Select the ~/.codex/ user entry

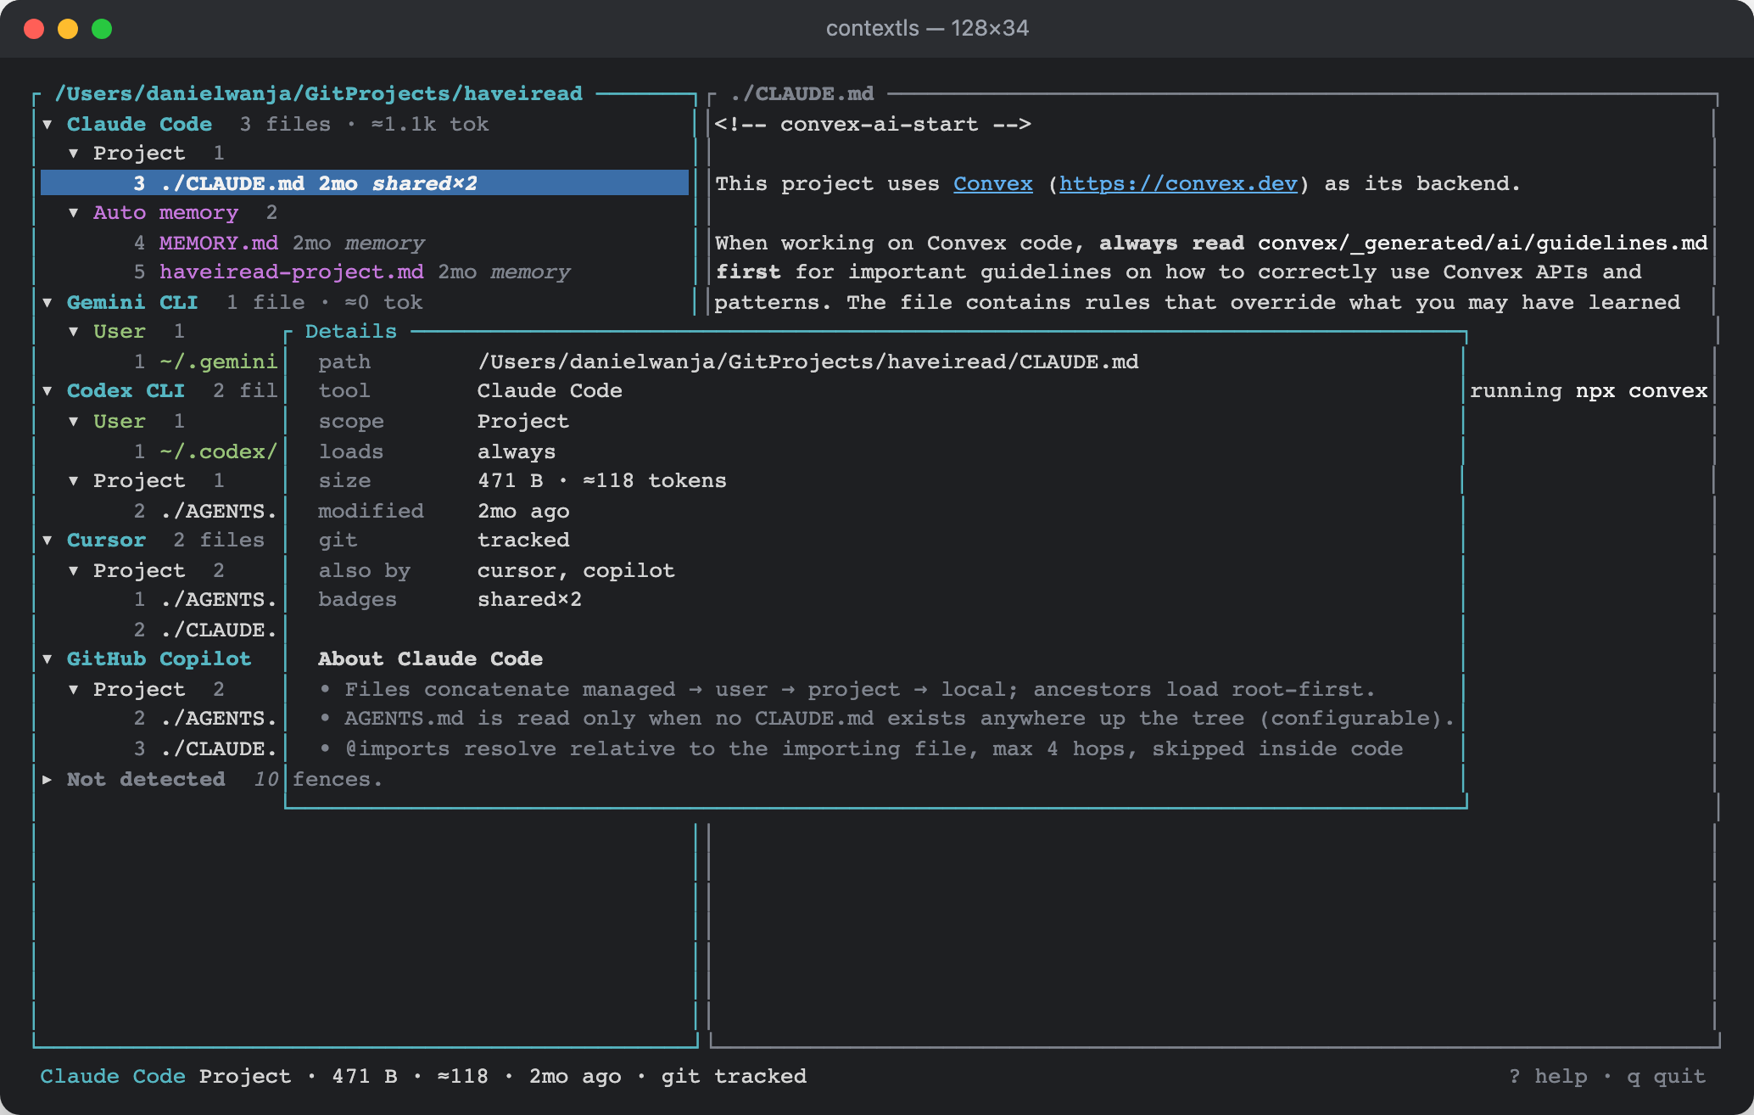coord(218,451)
